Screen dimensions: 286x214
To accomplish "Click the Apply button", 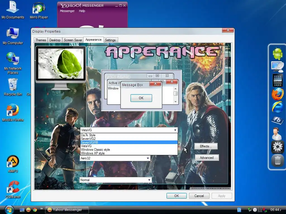I will point(221,196).
